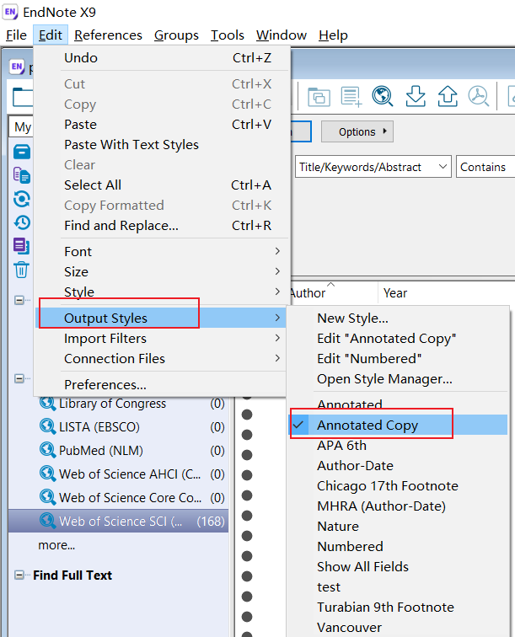The image size is (515, 637).
Task: Expand the Import Filters submenu
Action: 162,339
